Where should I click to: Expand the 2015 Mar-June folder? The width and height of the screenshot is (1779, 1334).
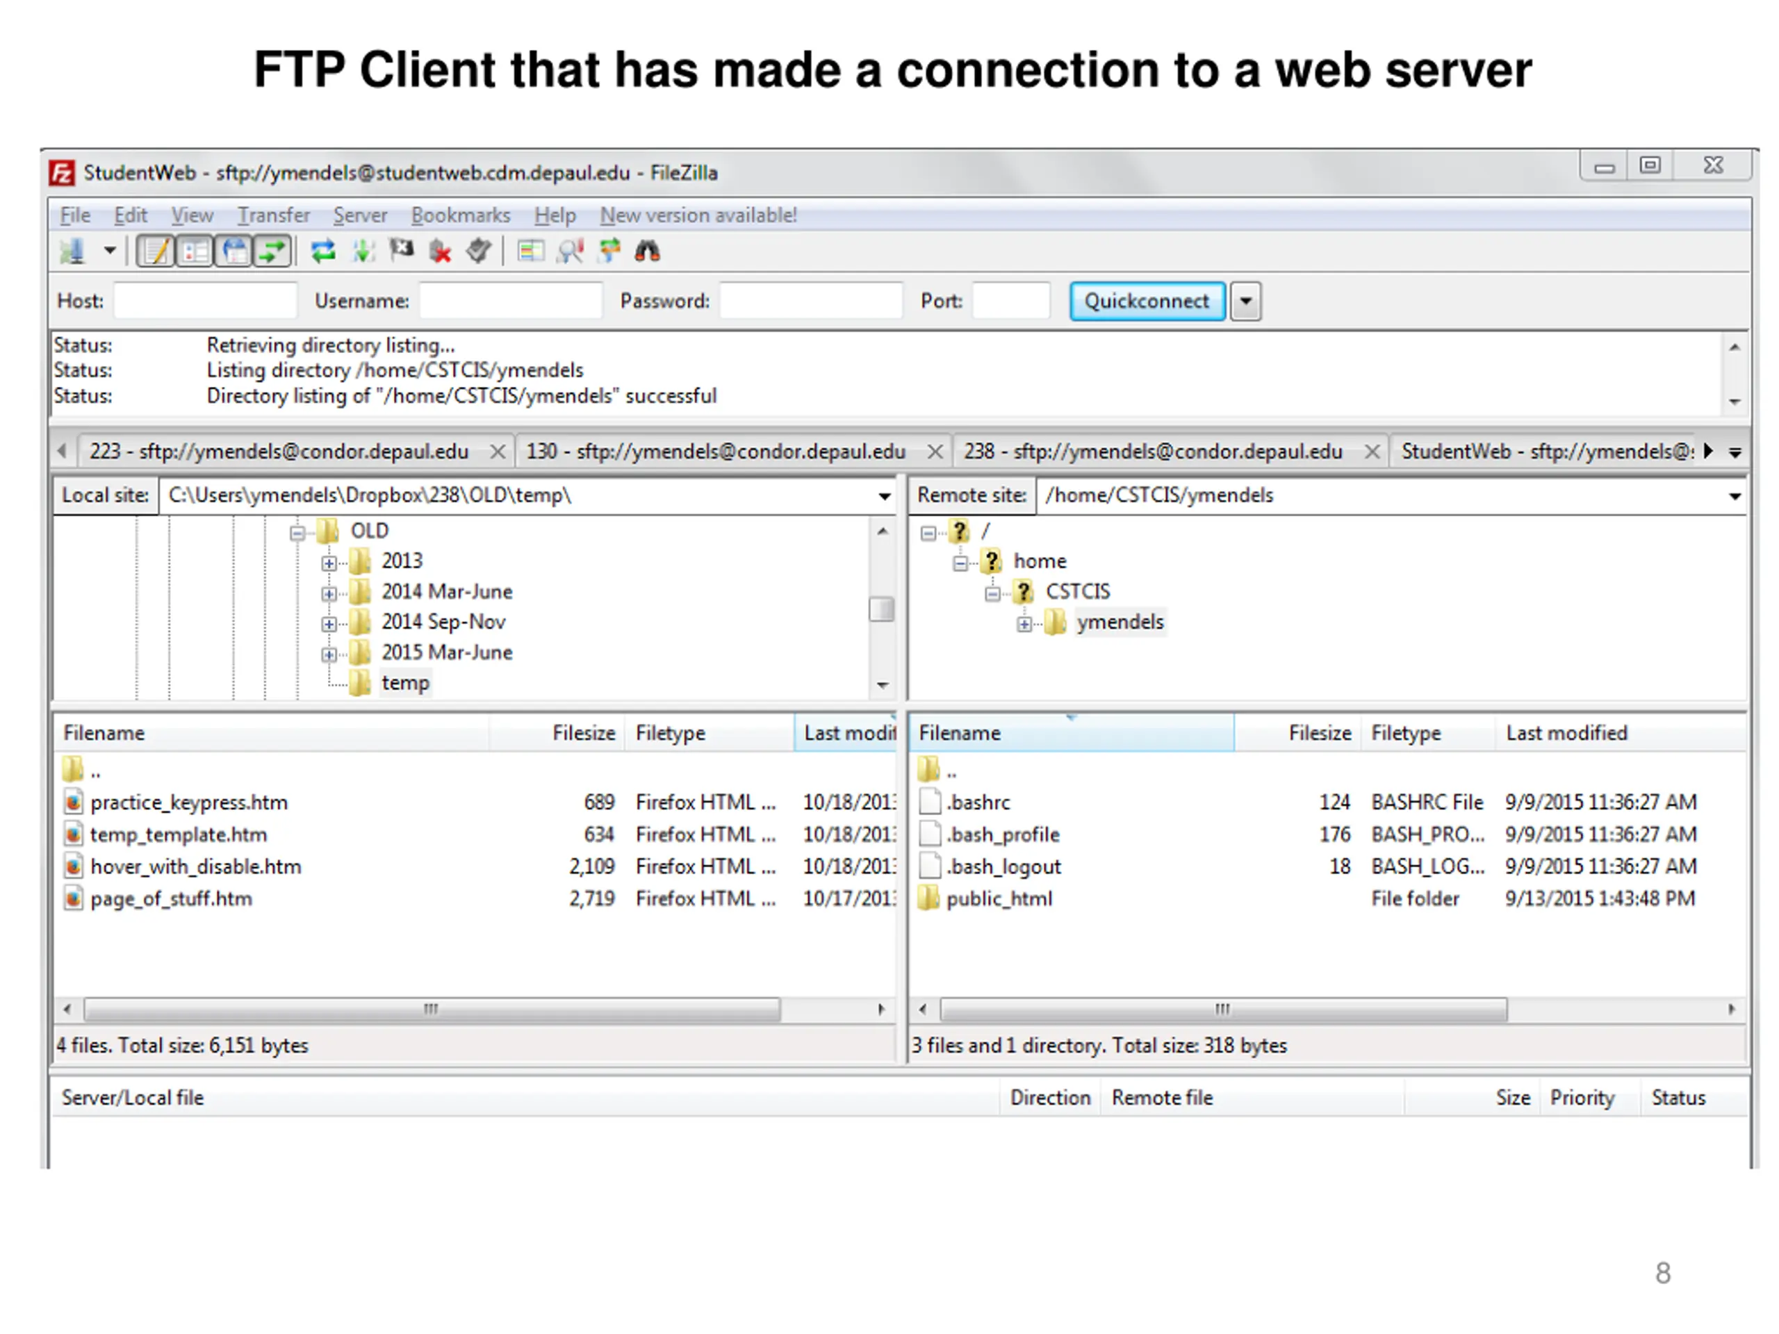[x=329, y=654]
